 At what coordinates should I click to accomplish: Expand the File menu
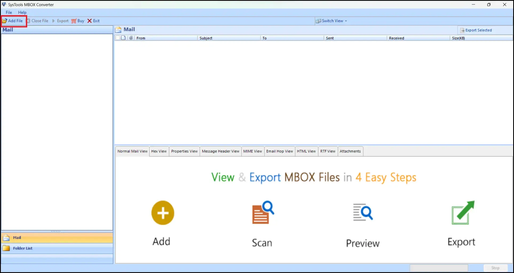pyautogui.click(x=9, y=12)
